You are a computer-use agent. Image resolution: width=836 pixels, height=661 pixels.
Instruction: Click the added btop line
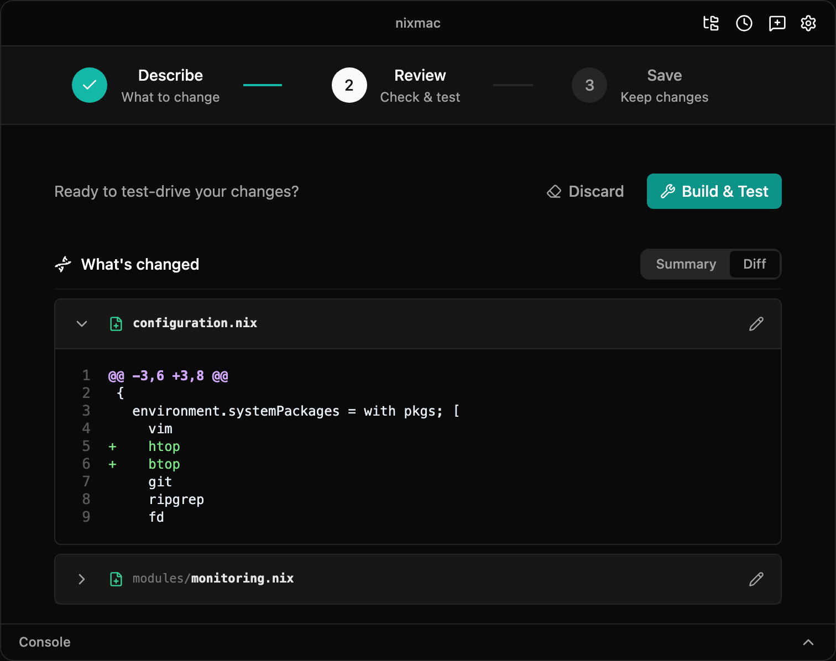coord(164,464)
